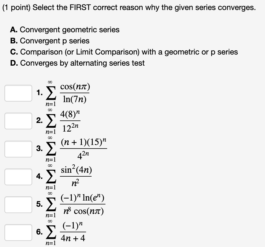This screenshot has height=247, width=265.
Task: Click the answer box for series 1
Action: pyautogui.click(x=18, y=92)
